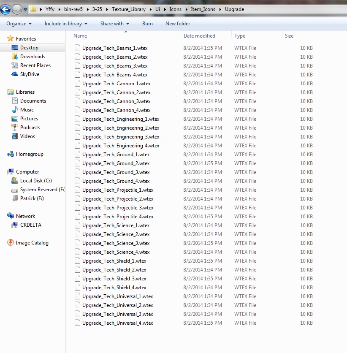Click the Burn toolbar button
347x353 pixels.
click(x=147, y=24)
